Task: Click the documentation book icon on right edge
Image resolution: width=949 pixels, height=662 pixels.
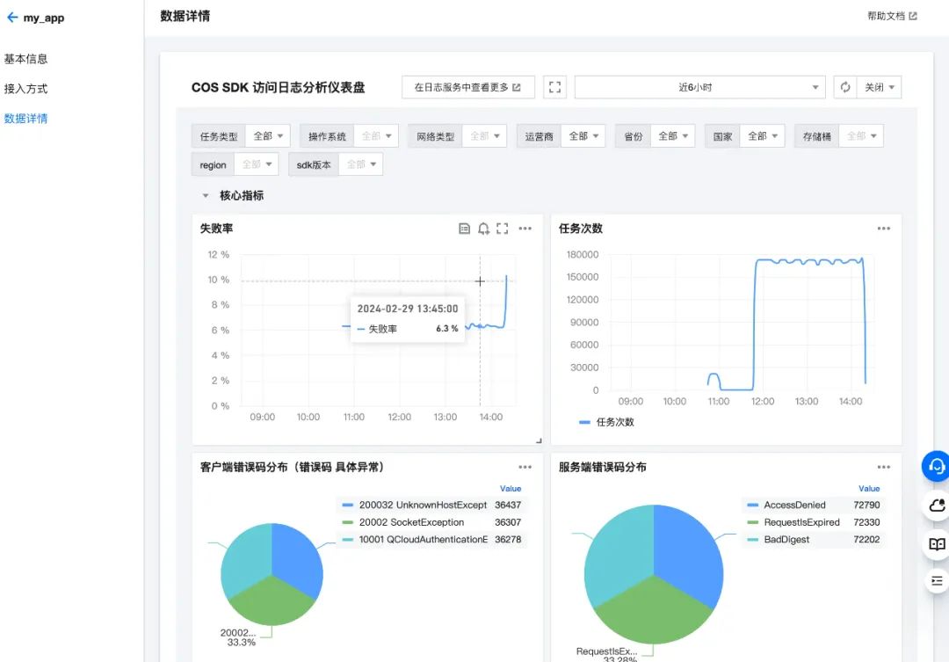Action: (935, 543)
